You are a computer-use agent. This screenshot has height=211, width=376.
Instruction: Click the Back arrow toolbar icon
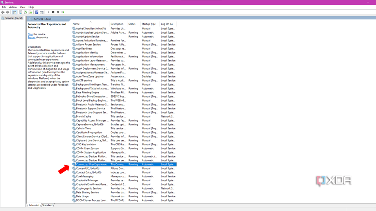[x=3, y=12]
